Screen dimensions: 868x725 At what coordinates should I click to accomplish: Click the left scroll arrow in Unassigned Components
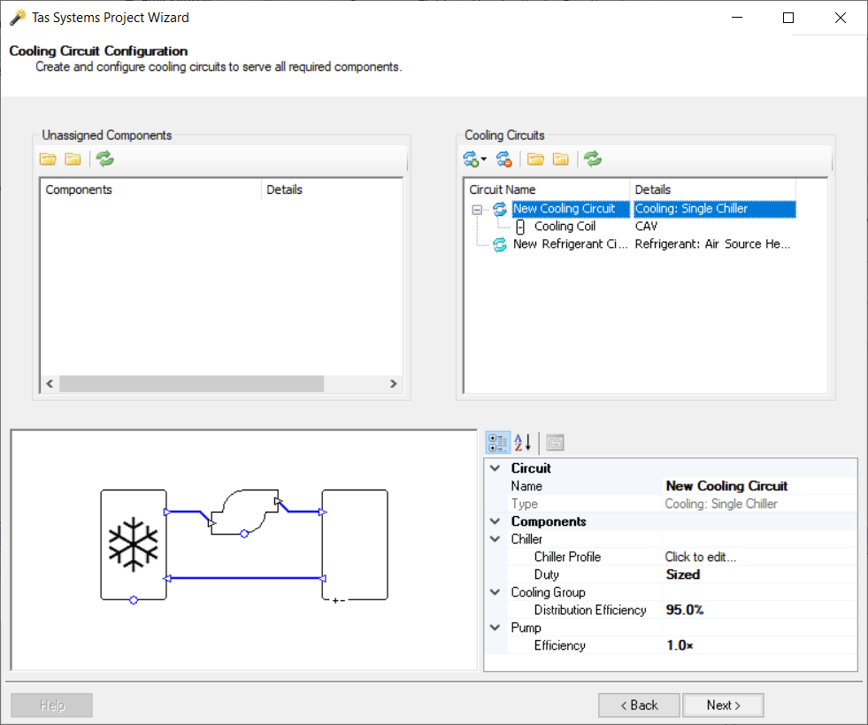click(50, 384)
